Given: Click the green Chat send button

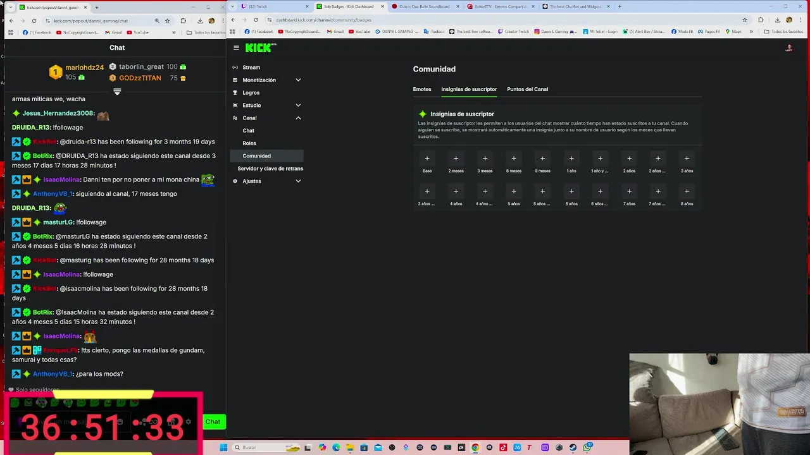Looking at the screenshot, I should (213, 422).
